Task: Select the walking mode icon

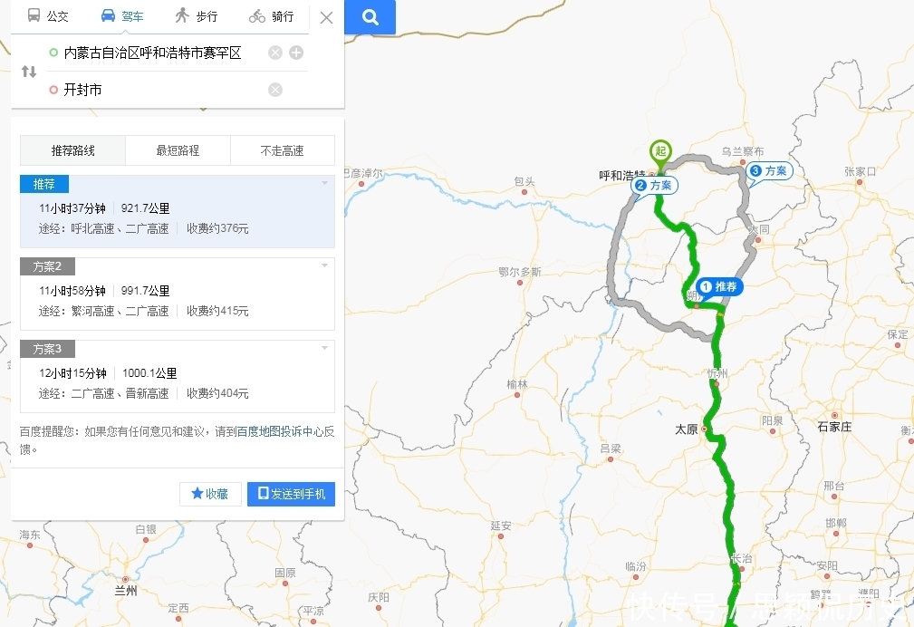Action: tap(182, 15)
